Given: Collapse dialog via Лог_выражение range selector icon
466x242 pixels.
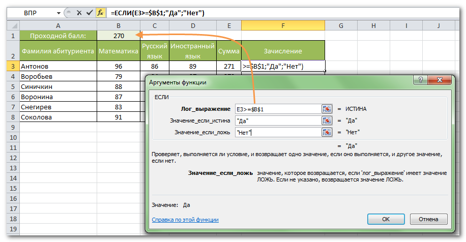Looking at the screenshot, I should click(327, 109).
